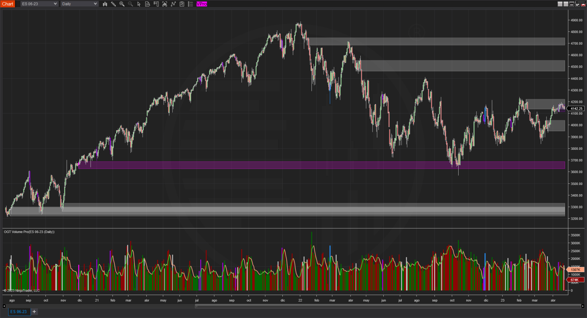Click the bracketed bars toolbar icon
The width and height of the screenshot is (587, 318).
[165, 4]
